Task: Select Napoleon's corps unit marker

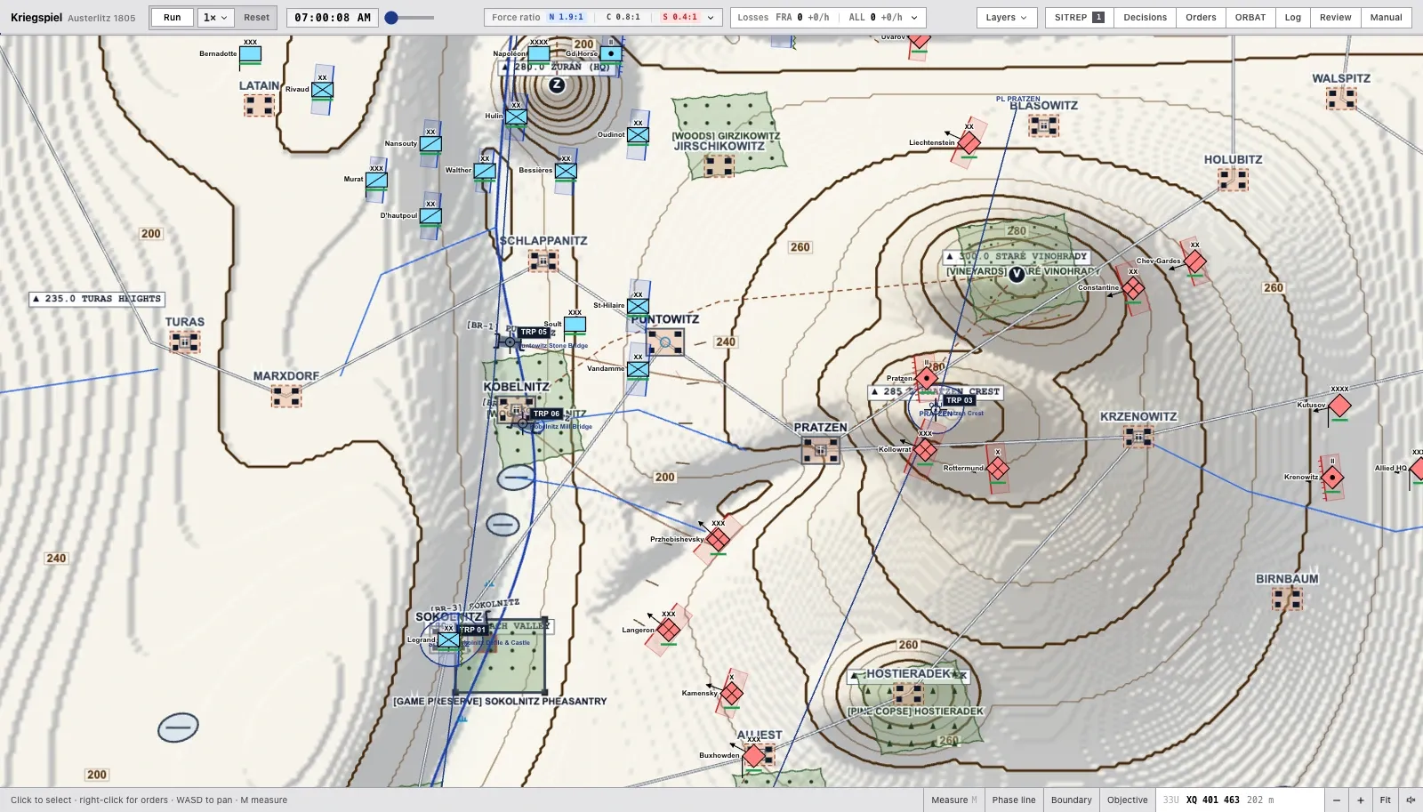Action: point(539,53)
